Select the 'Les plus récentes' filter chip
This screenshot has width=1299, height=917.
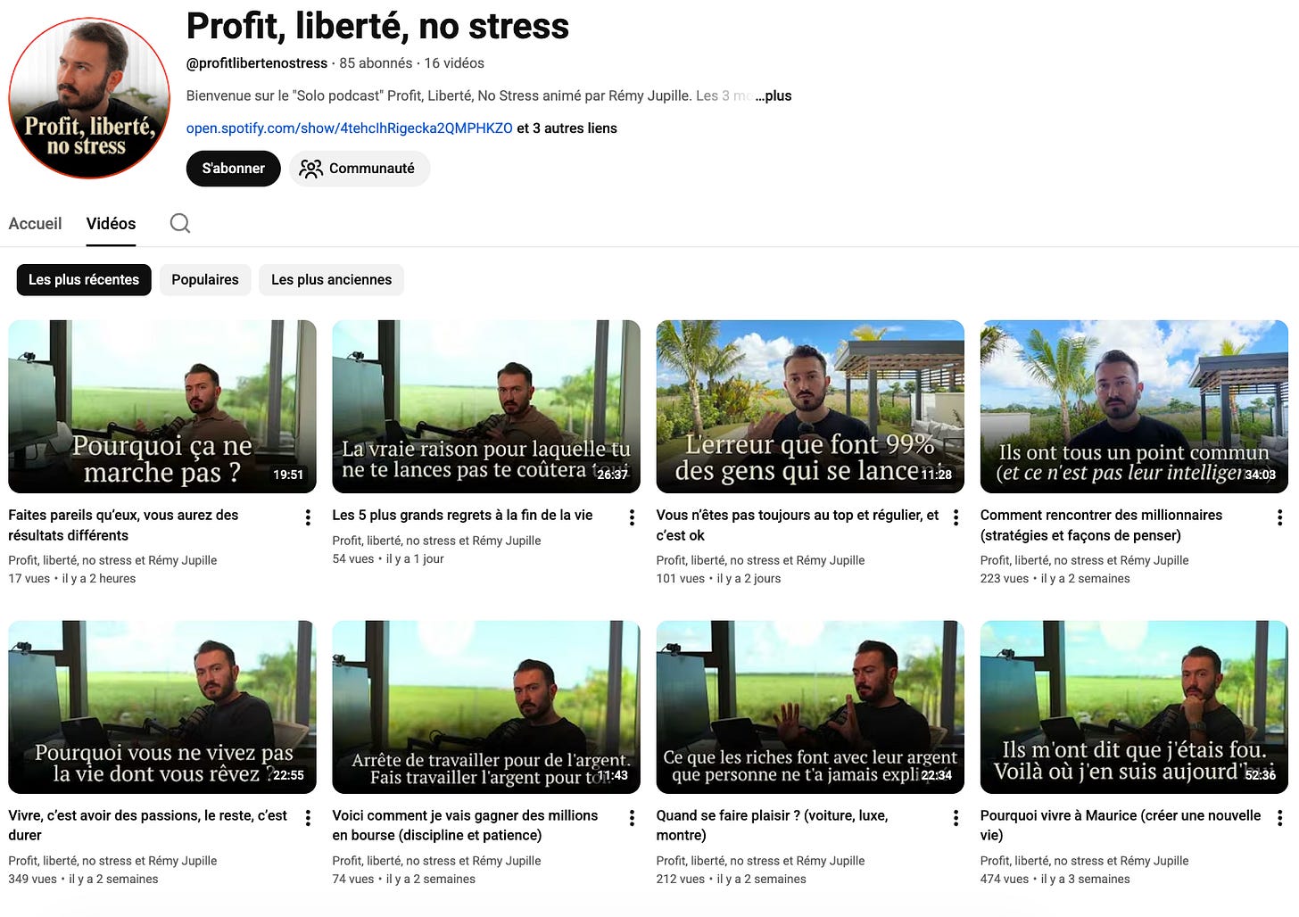point(84,280)
